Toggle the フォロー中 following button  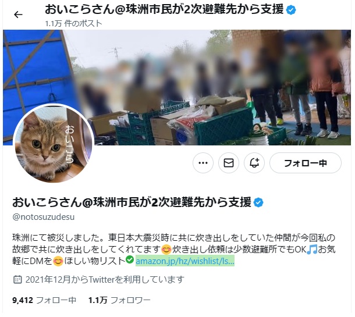305,163
